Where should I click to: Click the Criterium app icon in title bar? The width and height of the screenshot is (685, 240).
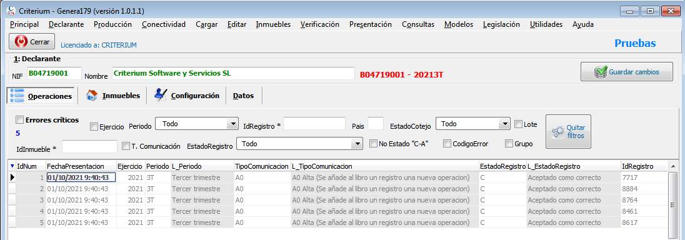[11, 11]
